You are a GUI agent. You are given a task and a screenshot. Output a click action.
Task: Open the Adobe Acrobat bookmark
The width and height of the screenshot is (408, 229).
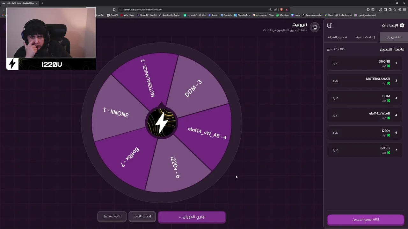pyautogui.click(x=343, y=15)
